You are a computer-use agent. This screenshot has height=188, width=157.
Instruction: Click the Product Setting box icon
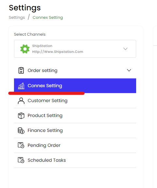point(21,116)
